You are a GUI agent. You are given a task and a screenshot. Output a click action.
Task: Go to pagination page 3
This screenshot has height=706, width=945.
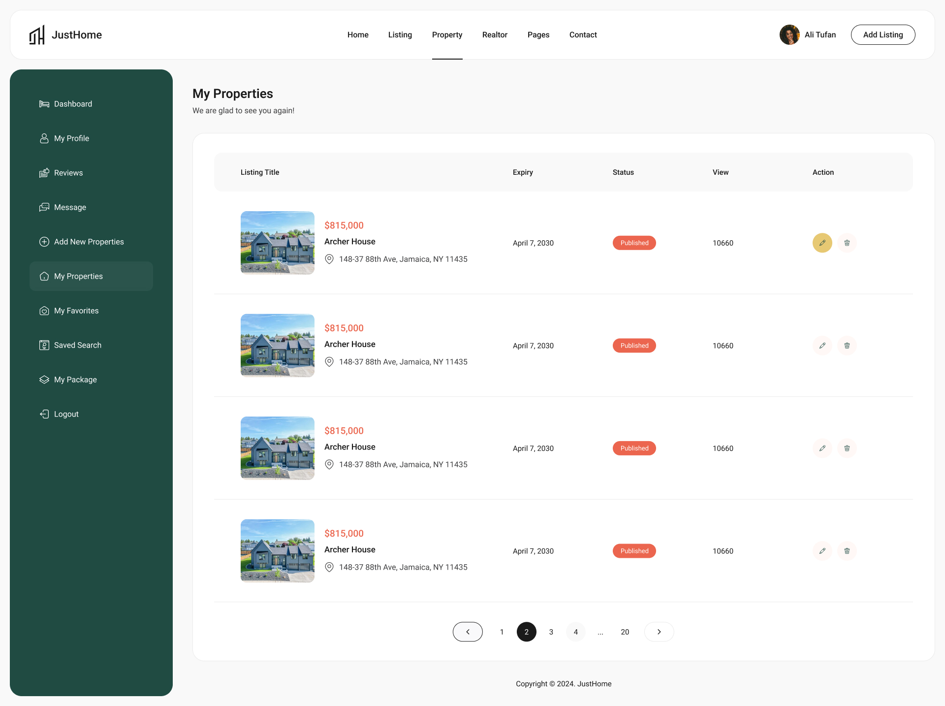(551, 632)
